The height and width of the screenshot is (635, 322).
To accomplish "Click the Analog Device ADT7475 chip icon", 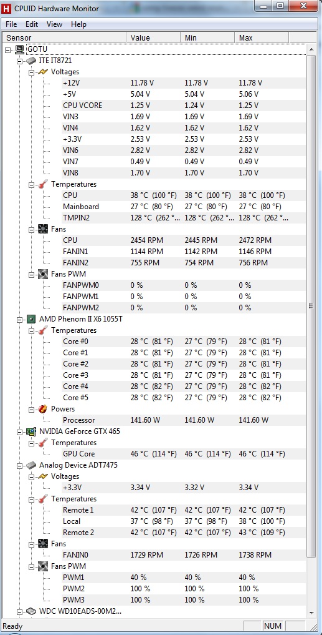I will pyautogui.click(x=31, y=465).
